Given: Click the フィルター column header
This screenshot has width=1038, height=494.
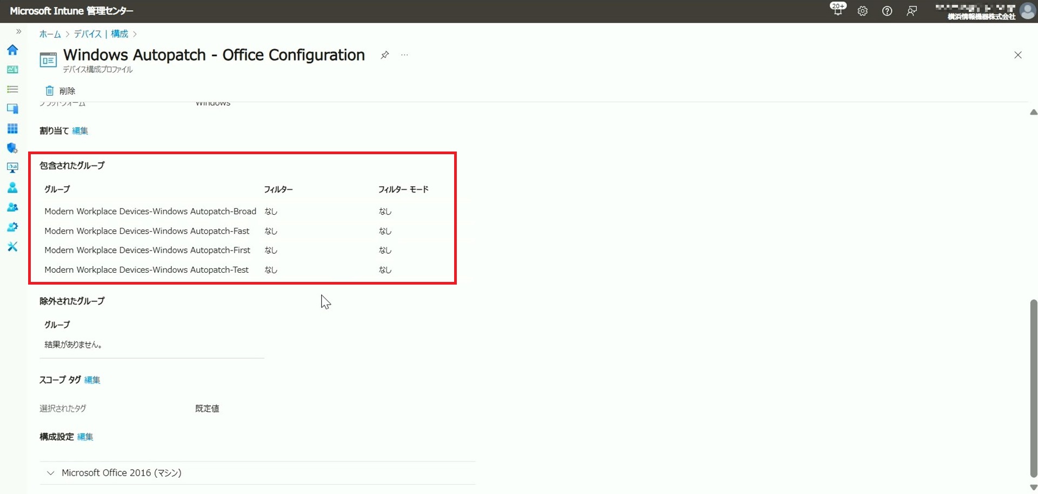Looking at the screenshot, I should click(278, 189).
